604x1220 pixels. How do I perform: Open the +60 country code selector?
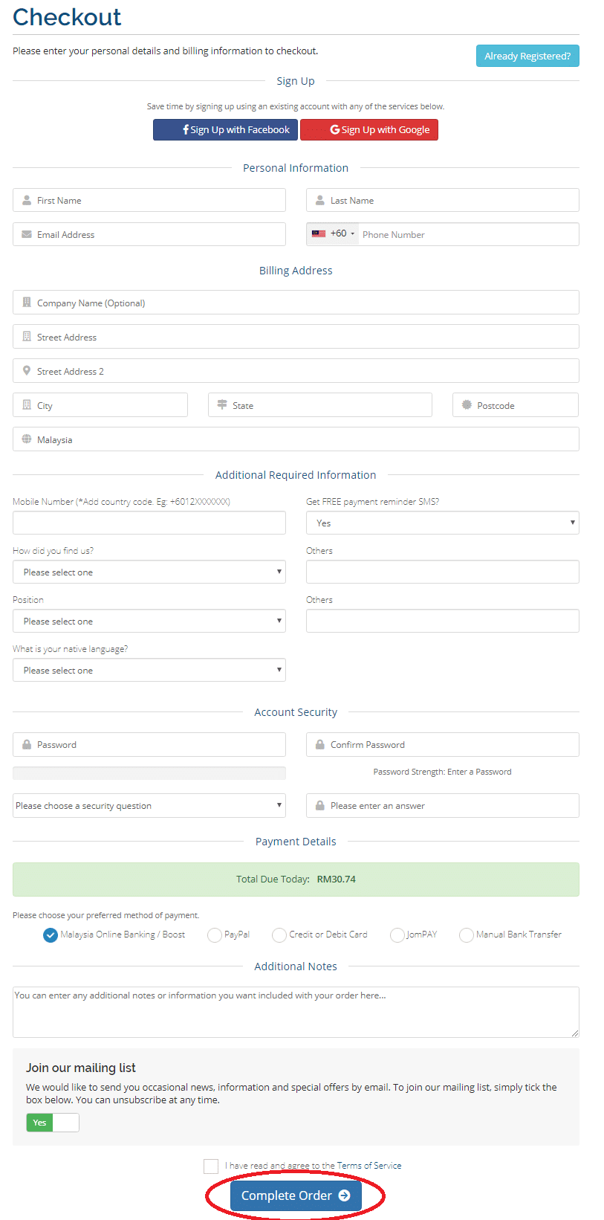click(333, 233)
